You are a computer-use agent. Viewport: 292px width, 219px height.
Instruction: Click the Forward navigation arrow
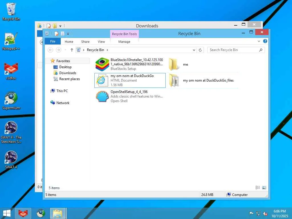pyautogui.click(x=58, y=50)
